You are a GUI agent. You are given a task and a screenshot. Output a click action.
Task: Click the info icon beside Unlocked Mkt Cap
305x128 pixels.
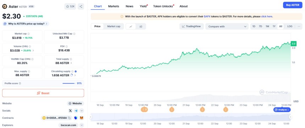point(74,34)
